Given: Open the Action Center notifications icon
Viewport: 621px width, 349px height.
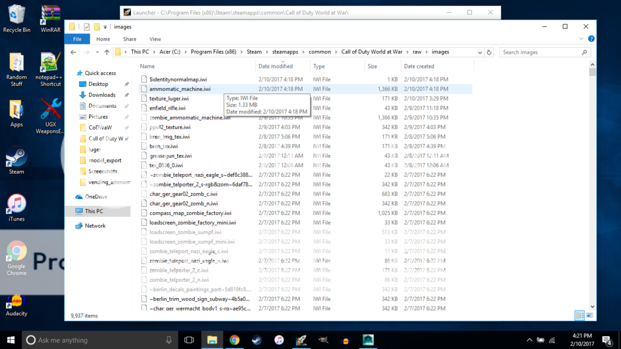Looking at the screenshot, I should point(606,340).
